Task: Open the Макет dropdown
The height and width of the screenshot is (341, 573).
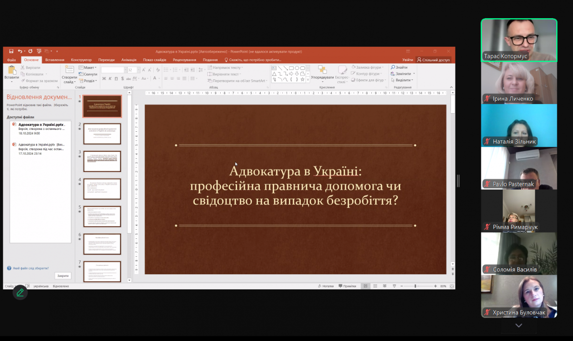Action: tap(90, 68)
